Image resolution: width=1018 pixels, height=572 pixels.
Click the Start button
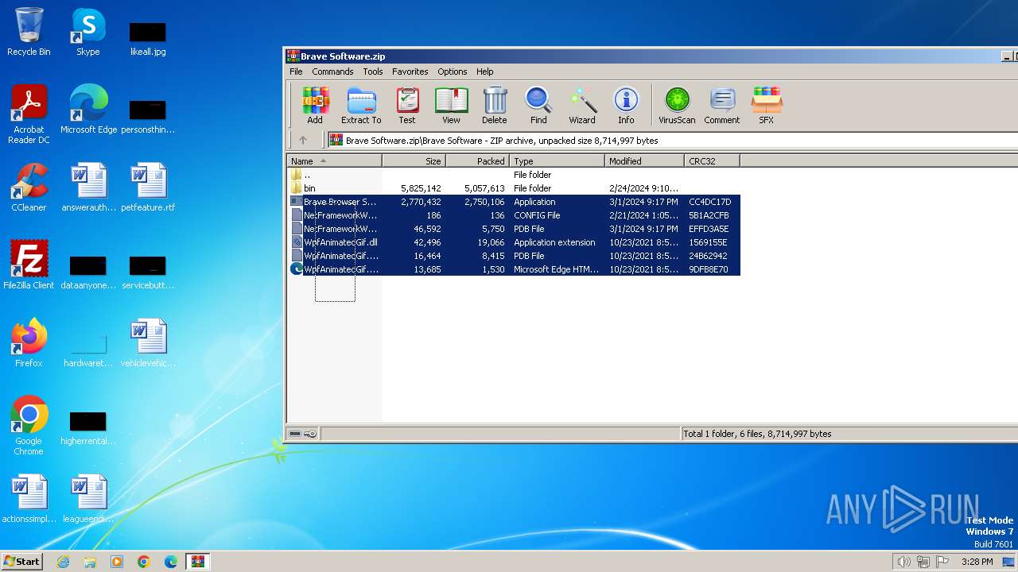21,561
